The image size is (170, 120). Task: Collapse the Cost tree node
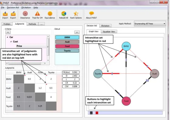[11, 42]
